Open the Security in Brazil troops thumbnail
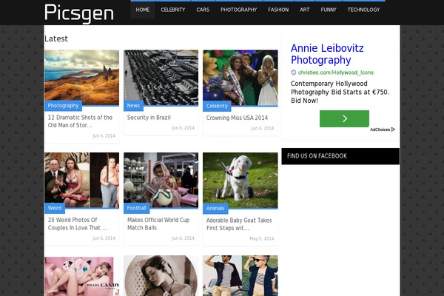 161,78
